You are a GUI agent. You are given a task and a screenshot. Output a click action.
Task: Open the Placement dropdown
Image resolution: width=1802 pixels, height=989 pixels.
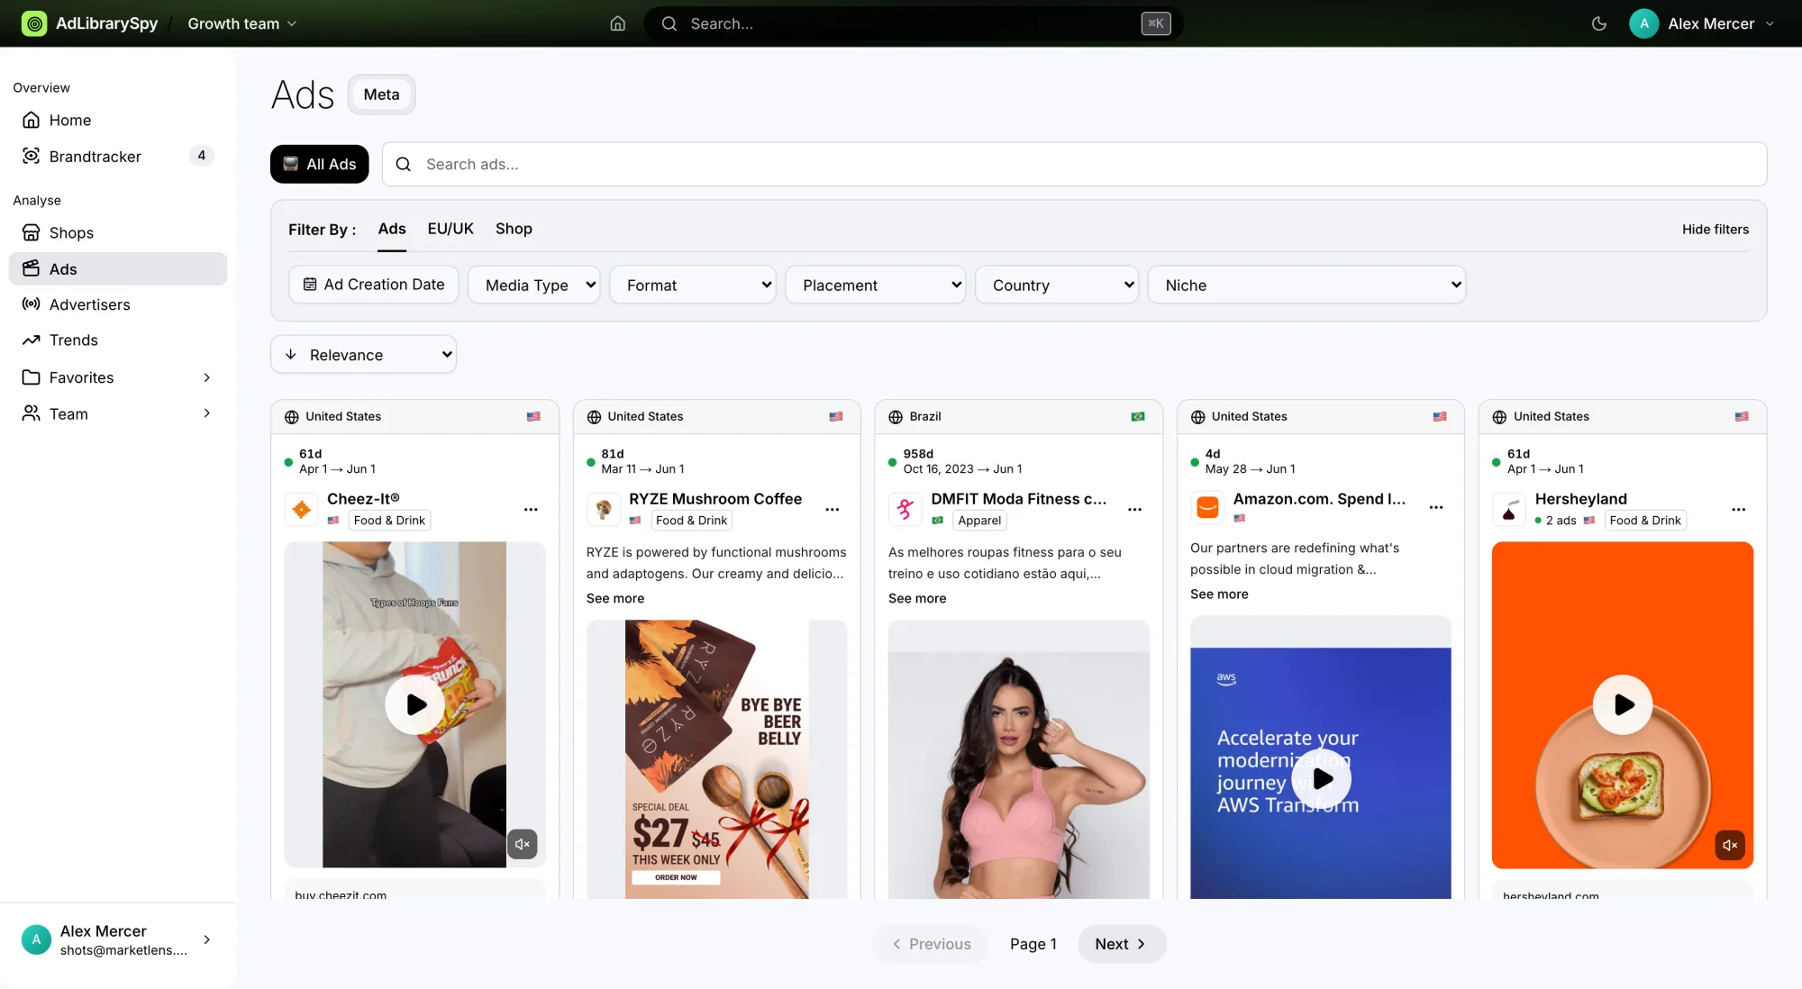[875, 285]
